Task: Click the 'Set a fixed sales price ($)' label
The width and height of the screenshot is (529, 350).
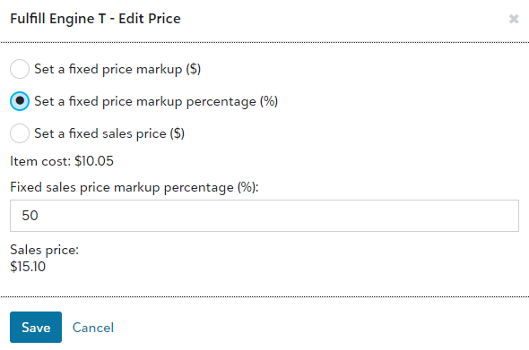Action: point(109,133)
